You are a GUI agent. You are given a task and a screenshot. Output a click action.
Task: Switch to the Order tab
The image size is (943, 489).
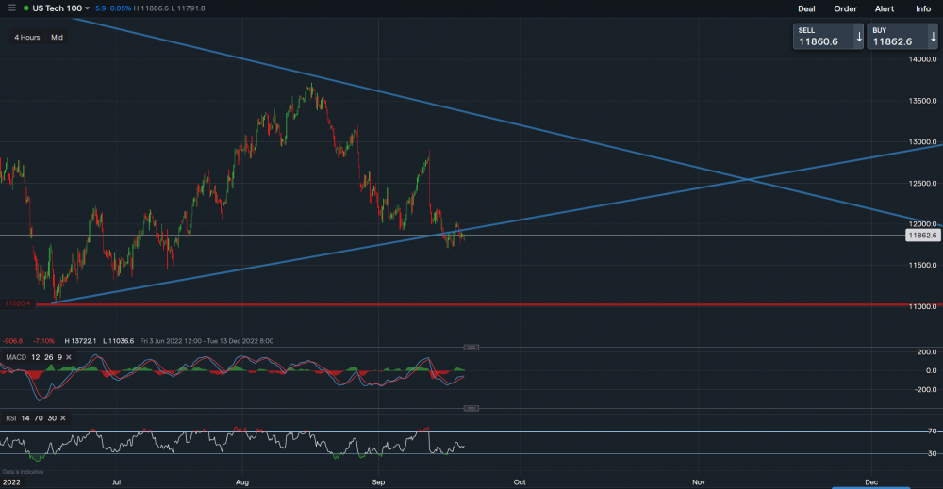click(845, 8)
